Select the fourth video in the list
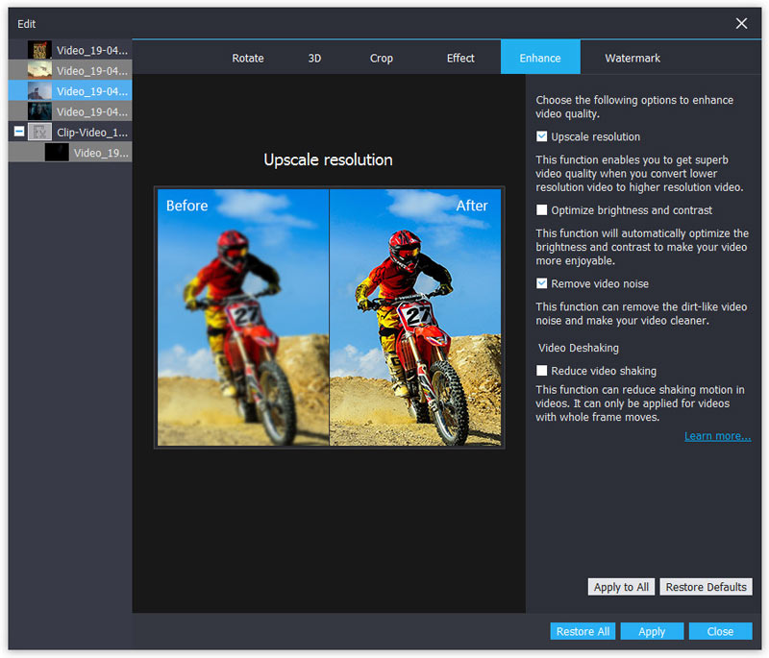Viewport: 769px width, 658px height. tap(39, 111)
